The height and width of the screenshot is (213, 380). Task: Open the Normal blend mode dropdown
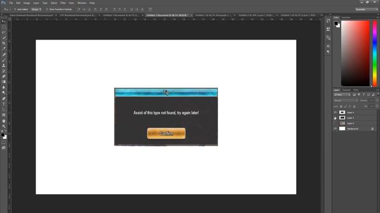point(346,101)
